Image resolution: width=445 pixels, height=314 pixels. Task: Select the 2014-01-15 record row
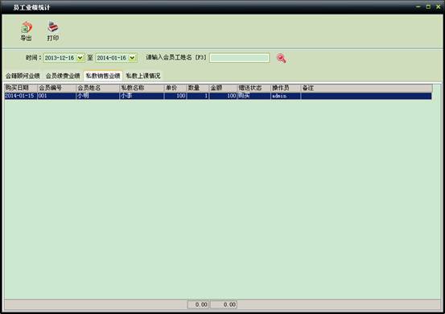tap(218, 96)
